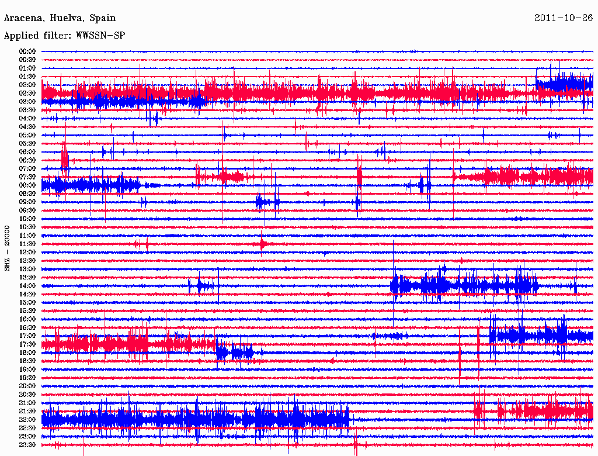The image size is (598, 456).
Task: Click the 00:00 time label
Action: pyautogui.click(x=27, y=51)
